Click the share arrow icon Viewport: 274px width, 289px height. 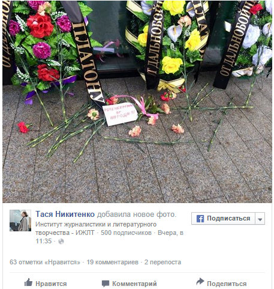[x=200, y=282]
